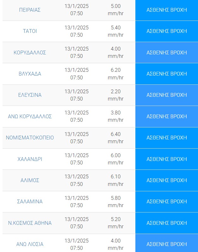Viewport: 198px width, 252px height.
Task: Click the 6.20 mm/hr rain rate value
Action: [115, 74]
